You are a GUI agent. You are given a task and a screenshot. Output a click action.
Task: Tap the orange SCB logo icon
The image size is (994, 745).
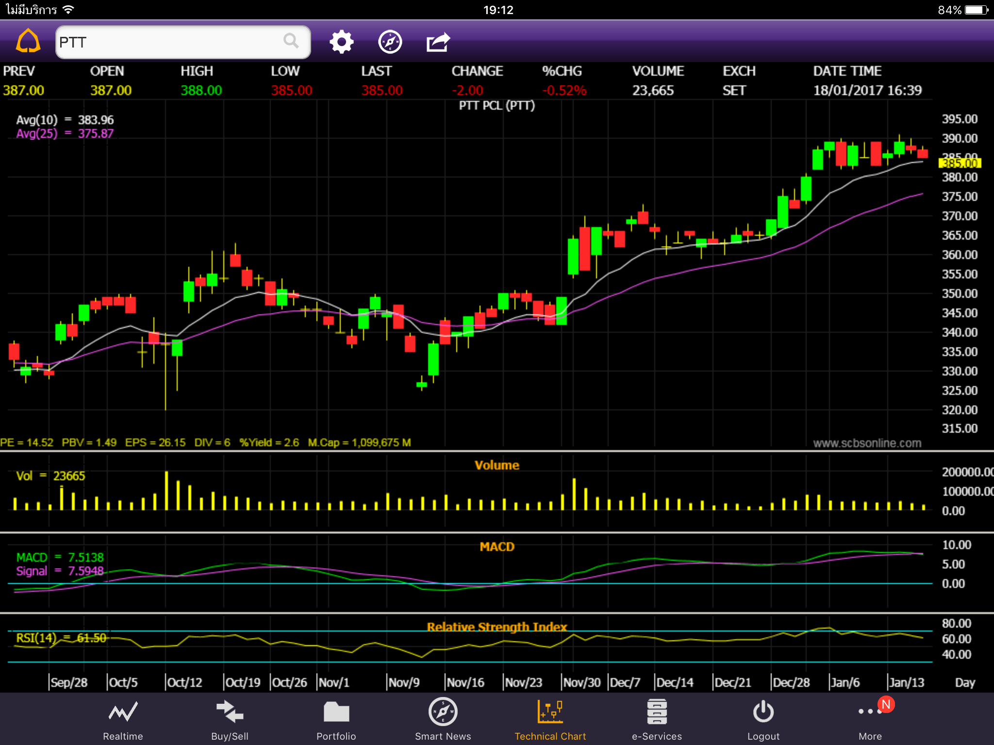tap(28, 41)
